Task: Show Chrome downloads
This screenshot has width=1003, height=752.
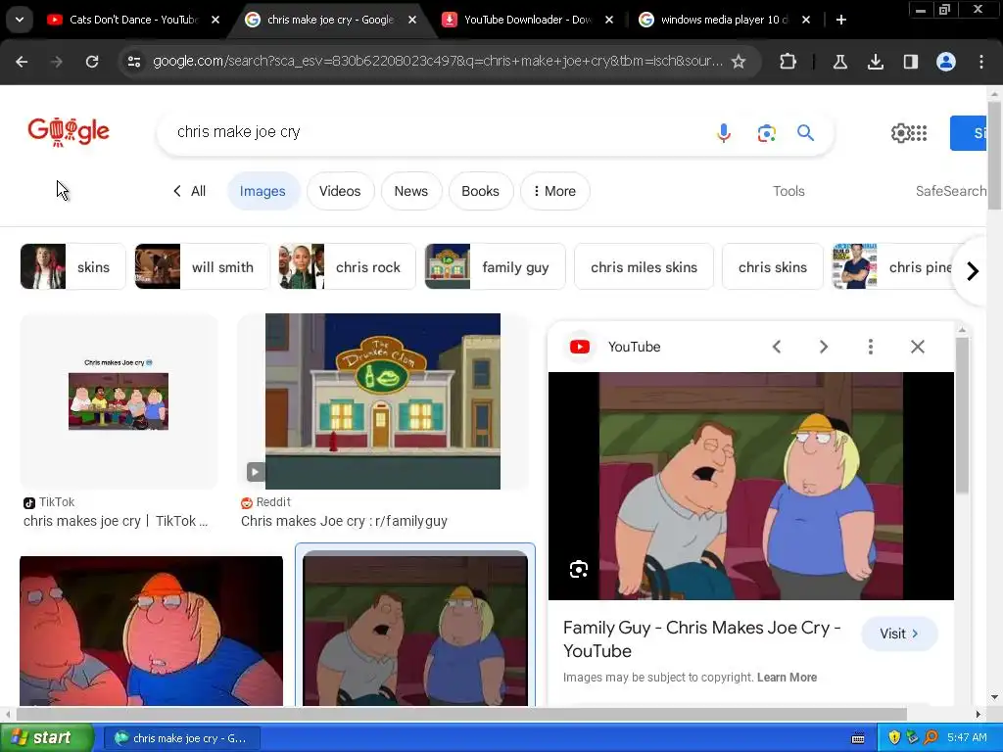Action: coord(875,62)
